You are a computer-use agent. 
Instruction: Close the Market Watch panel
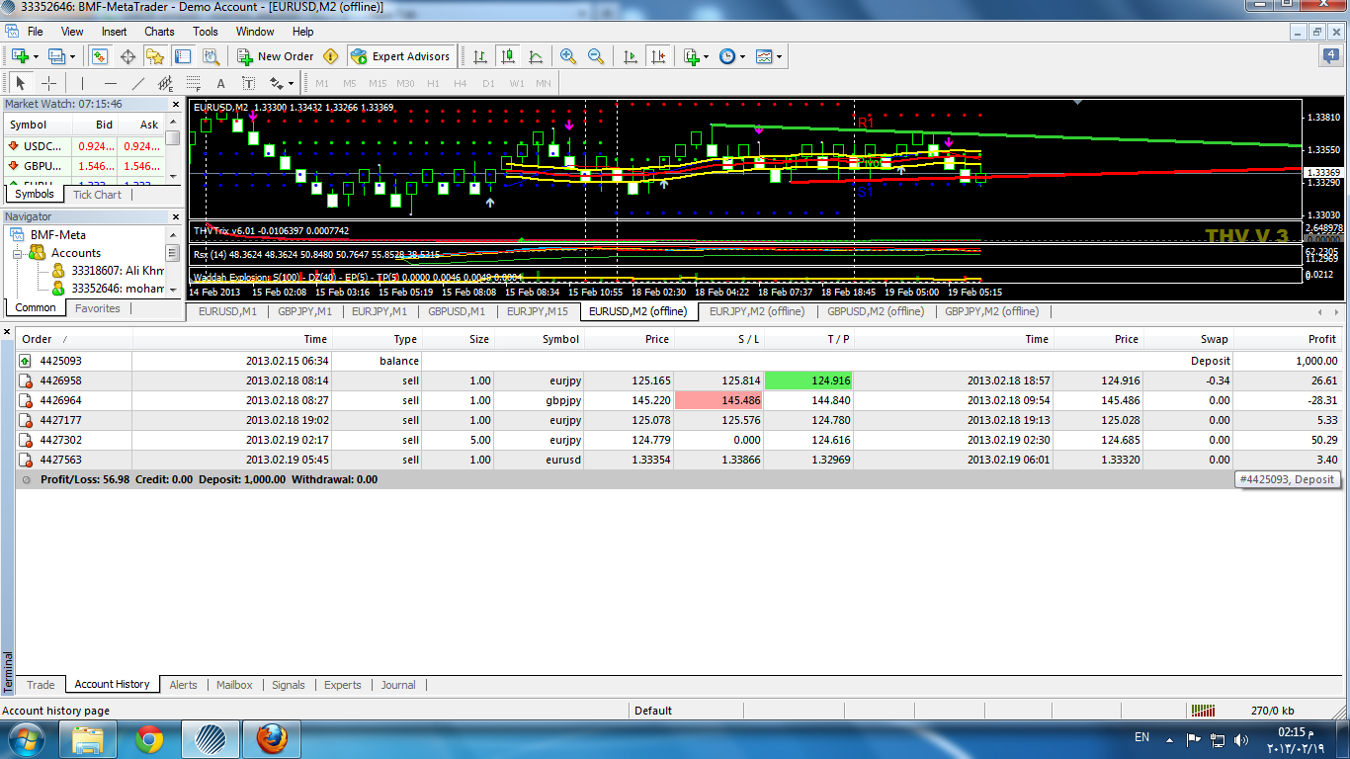(176, 103)
